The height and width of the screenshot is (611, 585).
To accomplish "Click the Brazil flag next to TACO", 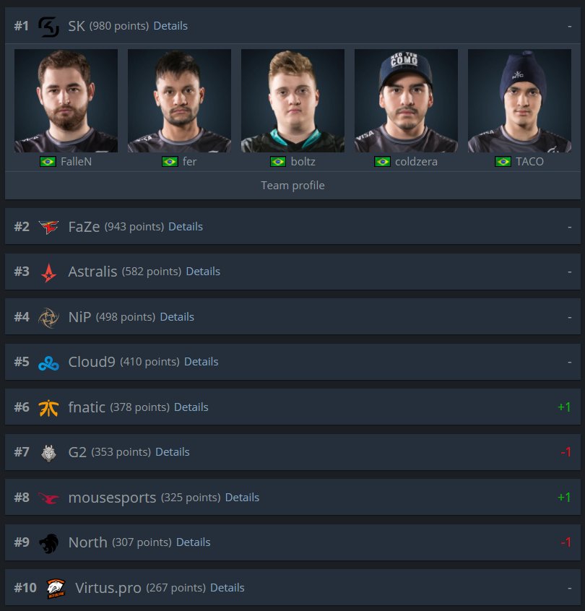I will (x=503, y=162).
